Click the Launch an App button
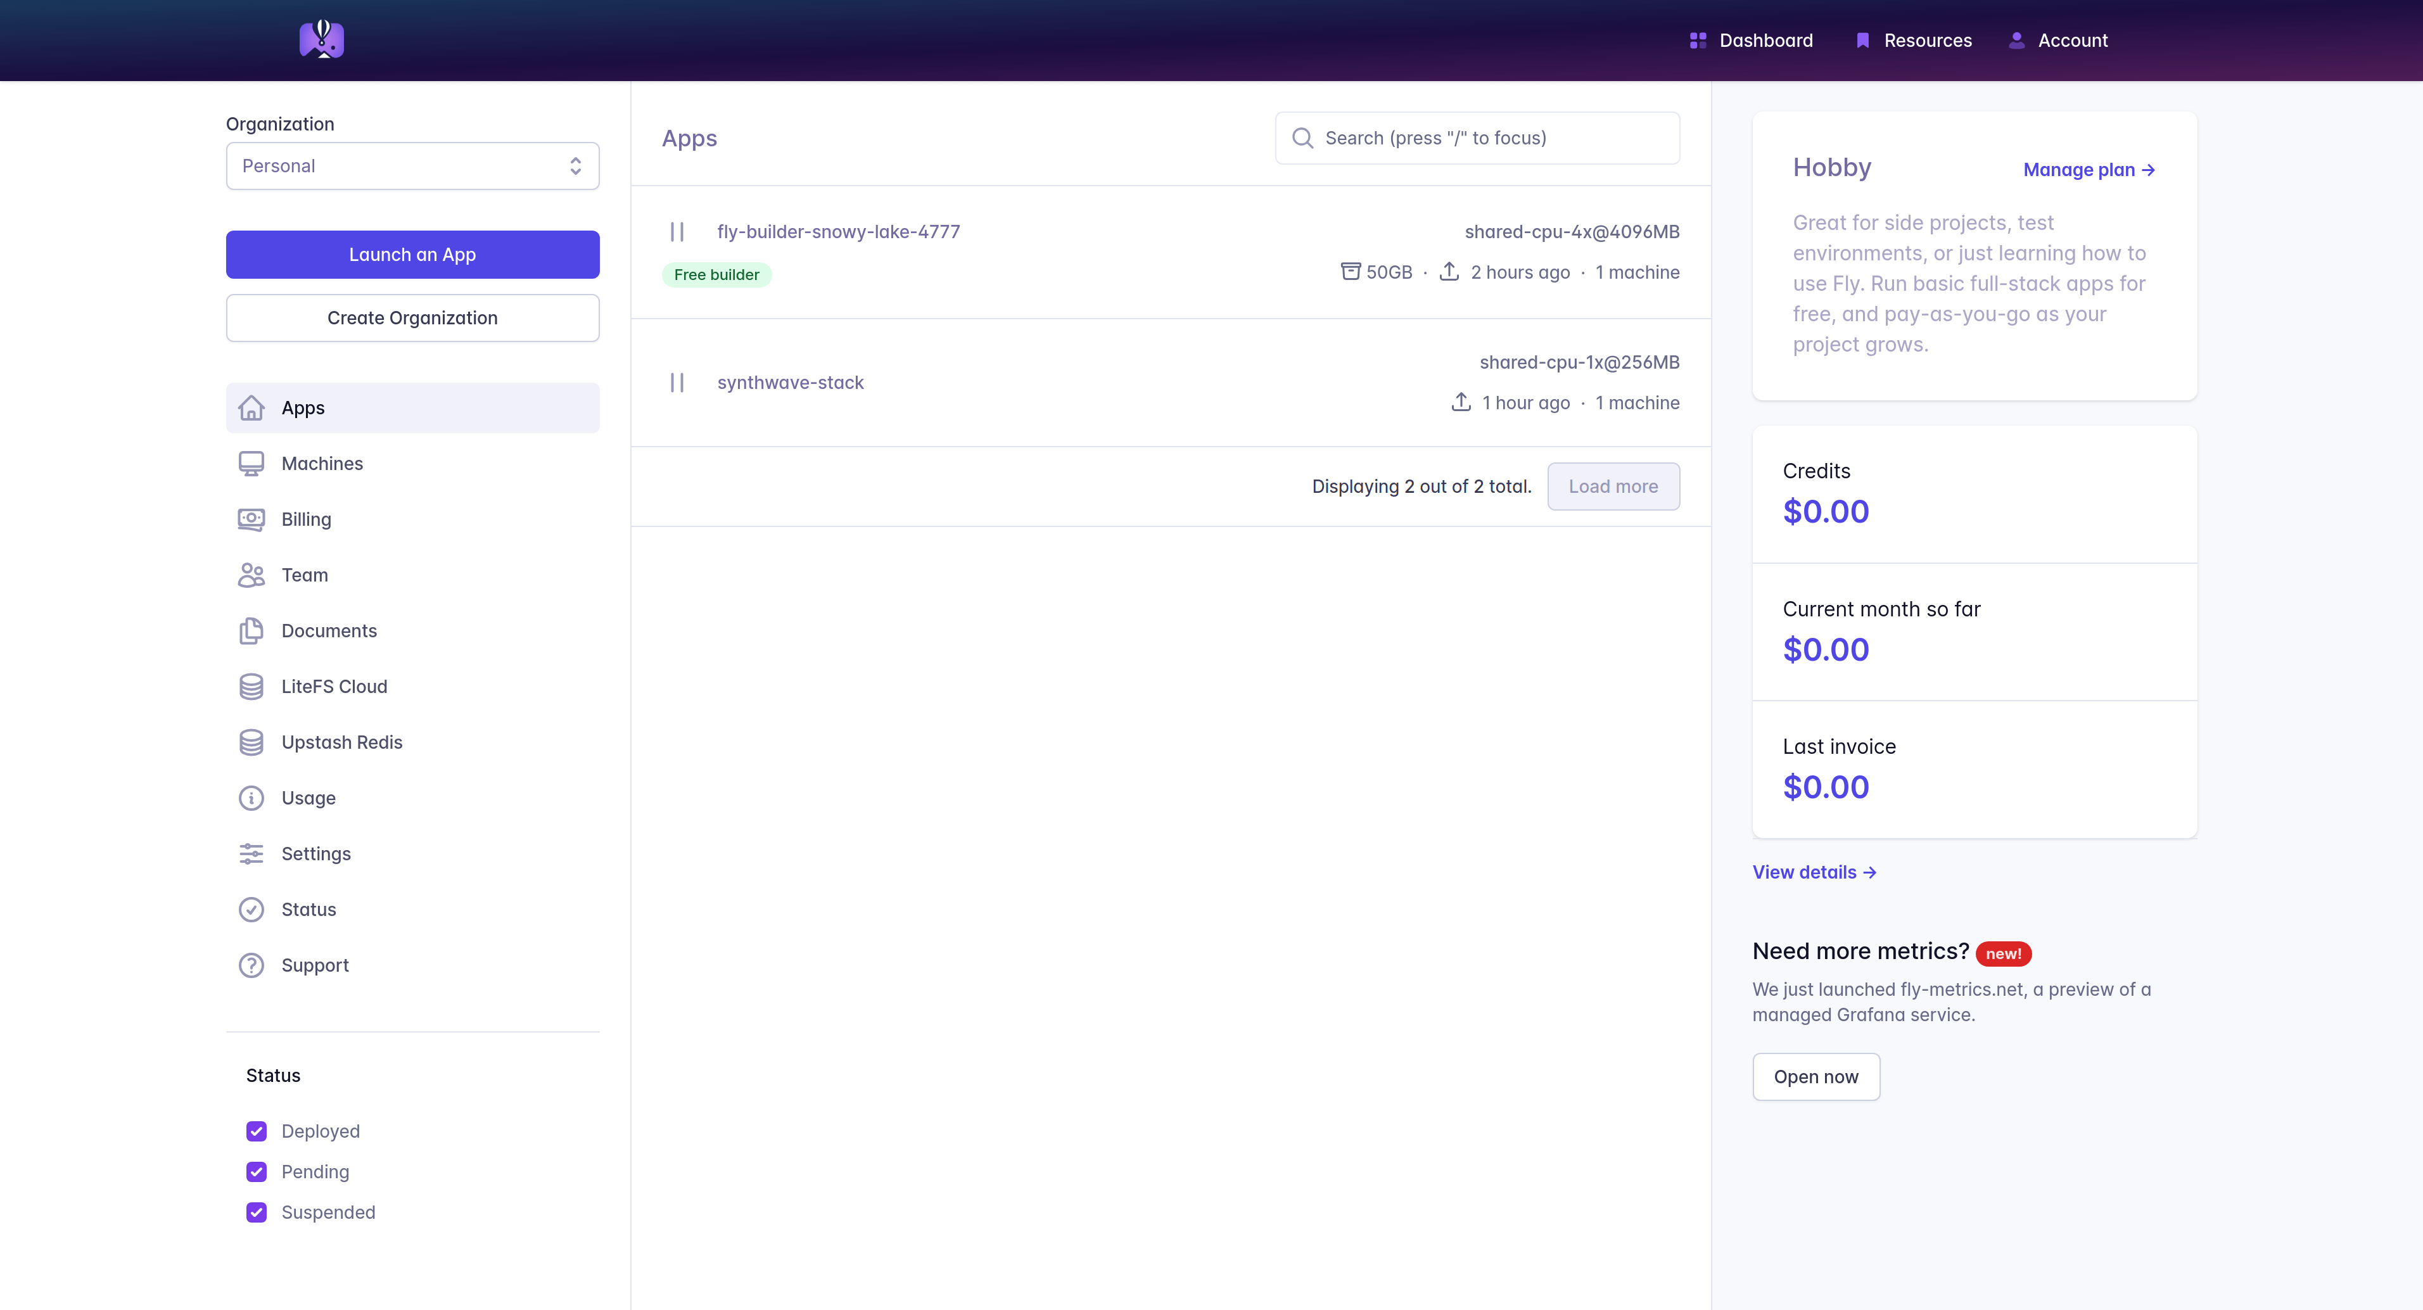The width and height of the screenshot is (2423, 1310). click(x=411, y=253)
